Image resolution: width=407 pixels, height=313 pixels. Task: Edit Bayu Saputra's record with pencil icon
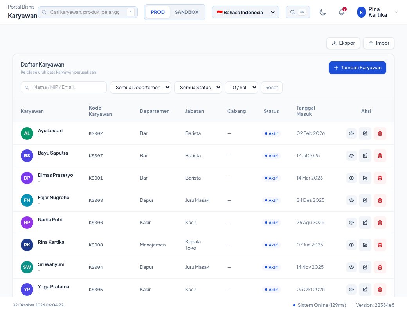click(x=365, y=156)
